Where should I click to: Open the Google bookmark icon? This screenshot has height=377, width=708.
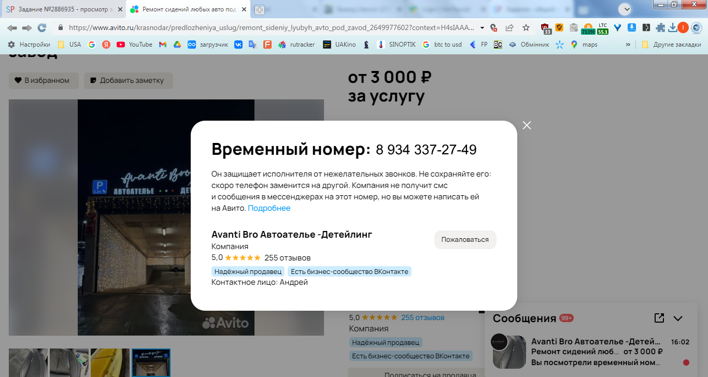(92, 45)
